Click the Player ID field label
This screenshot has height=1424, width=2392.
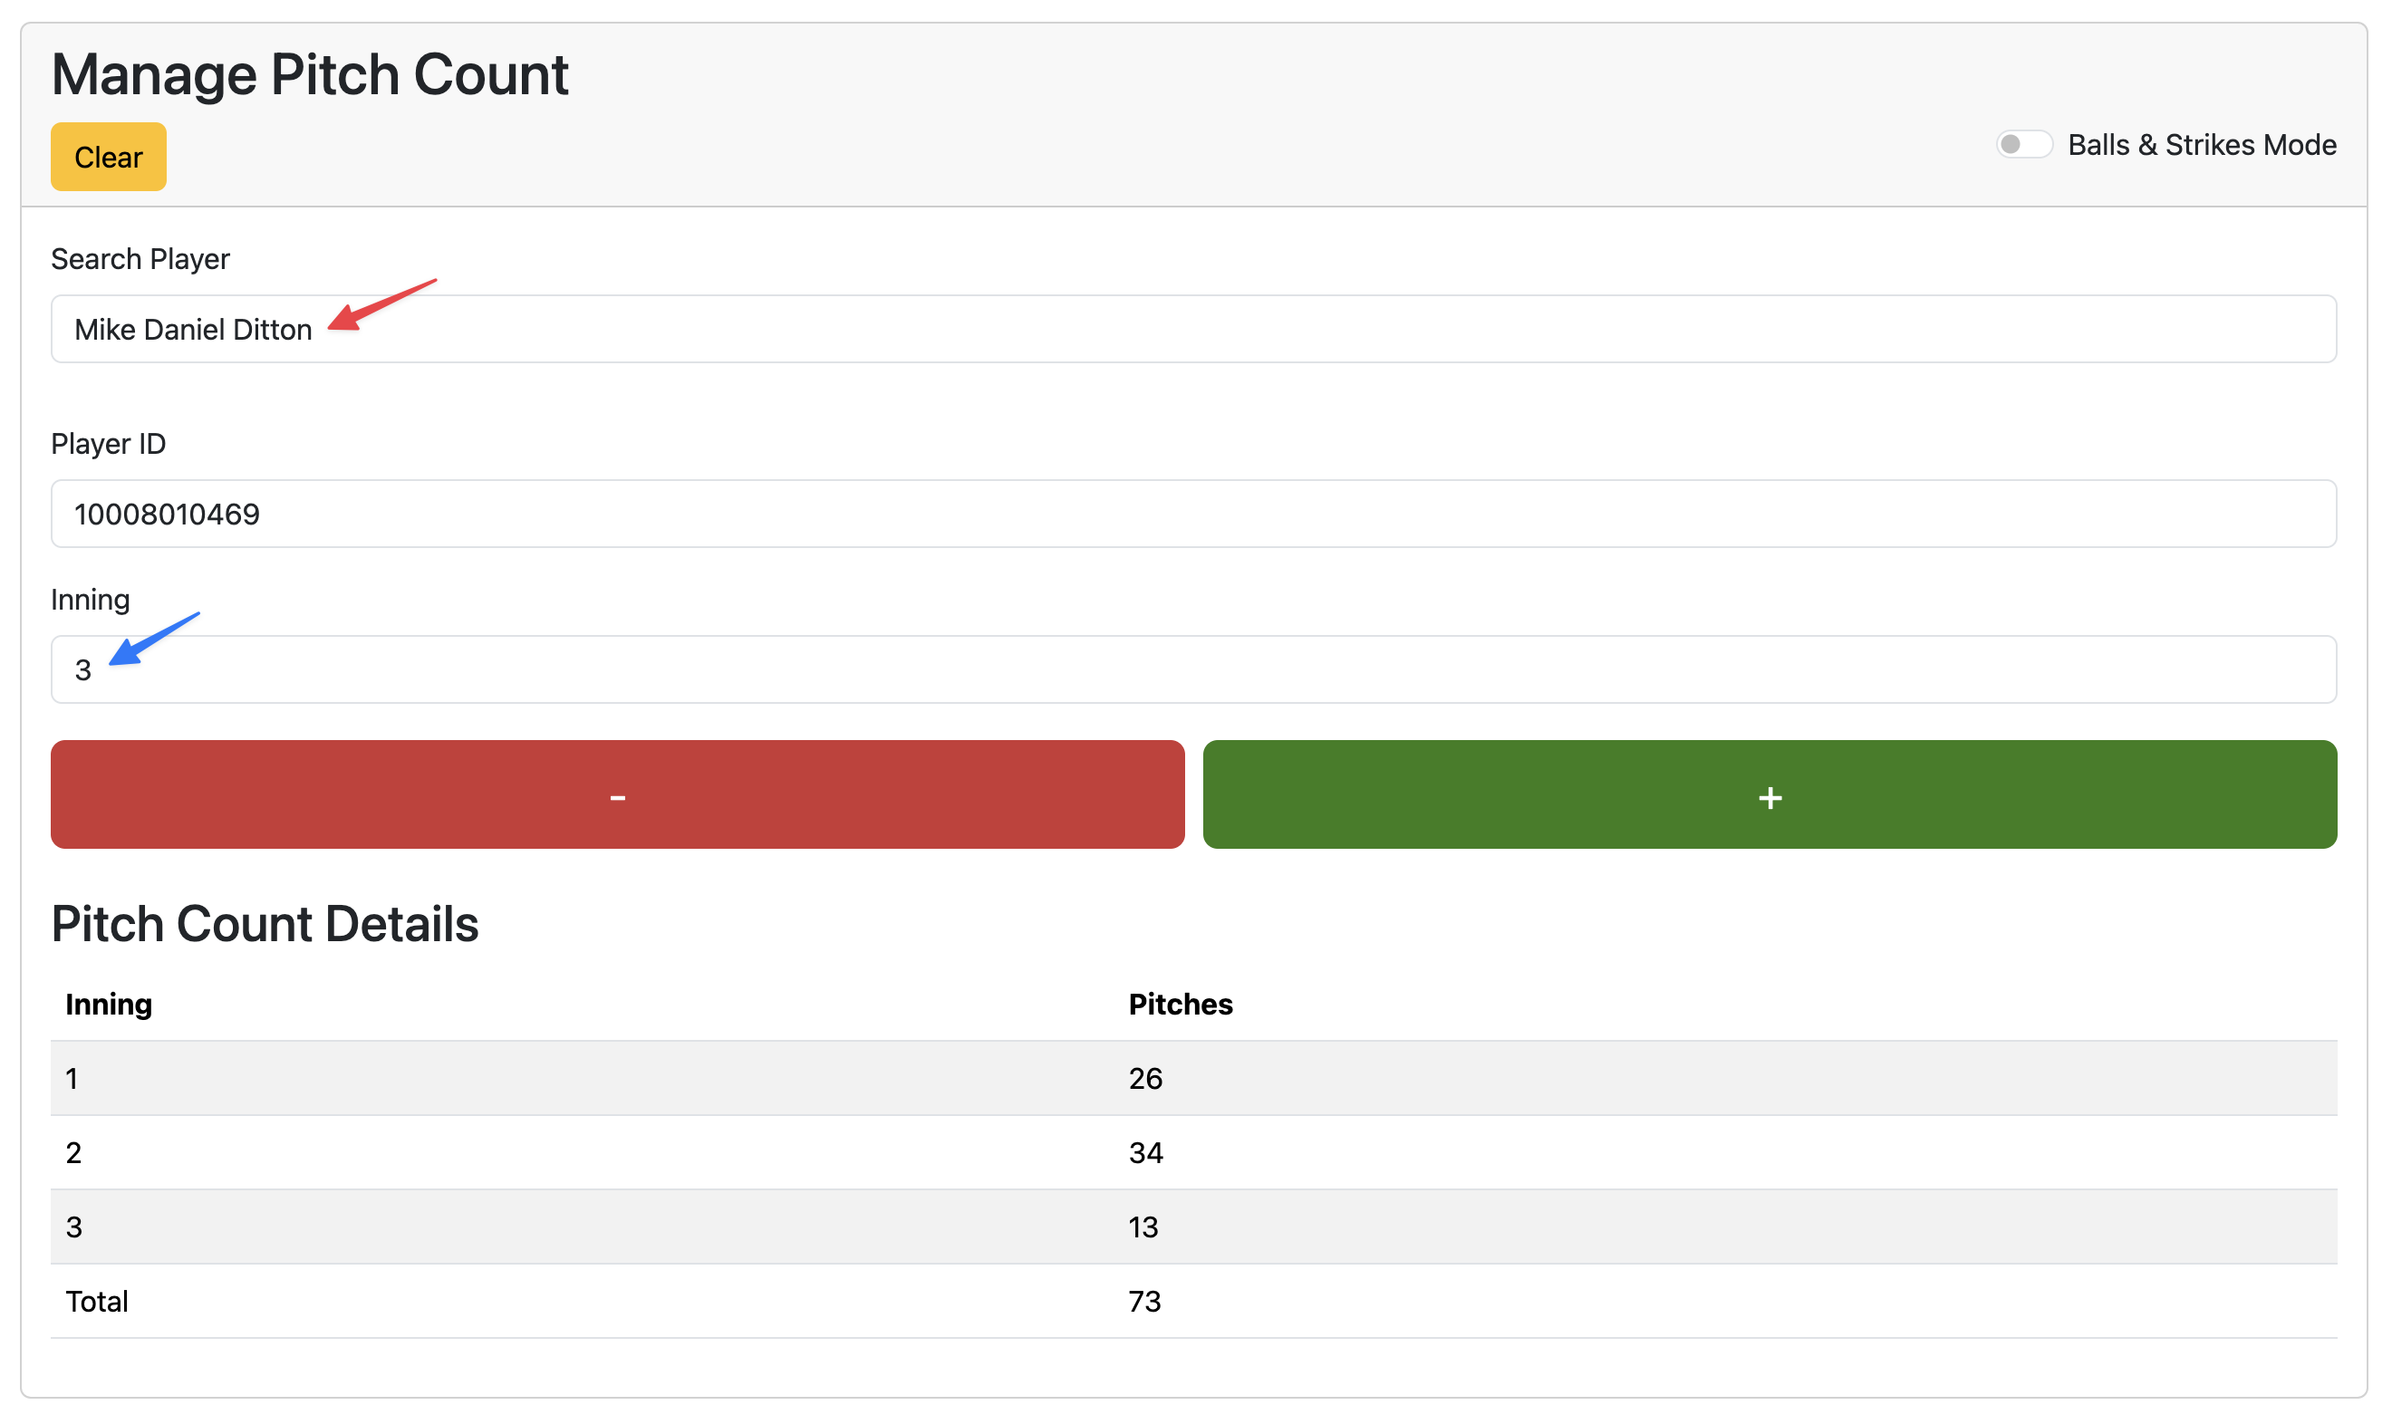point(109,443)
